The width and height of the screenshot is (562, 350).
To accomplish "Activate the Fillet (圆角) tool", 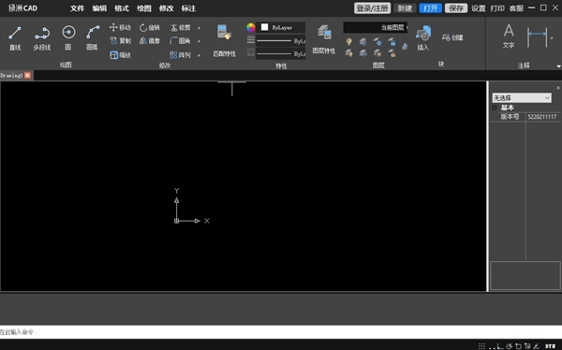I will 180,41.
